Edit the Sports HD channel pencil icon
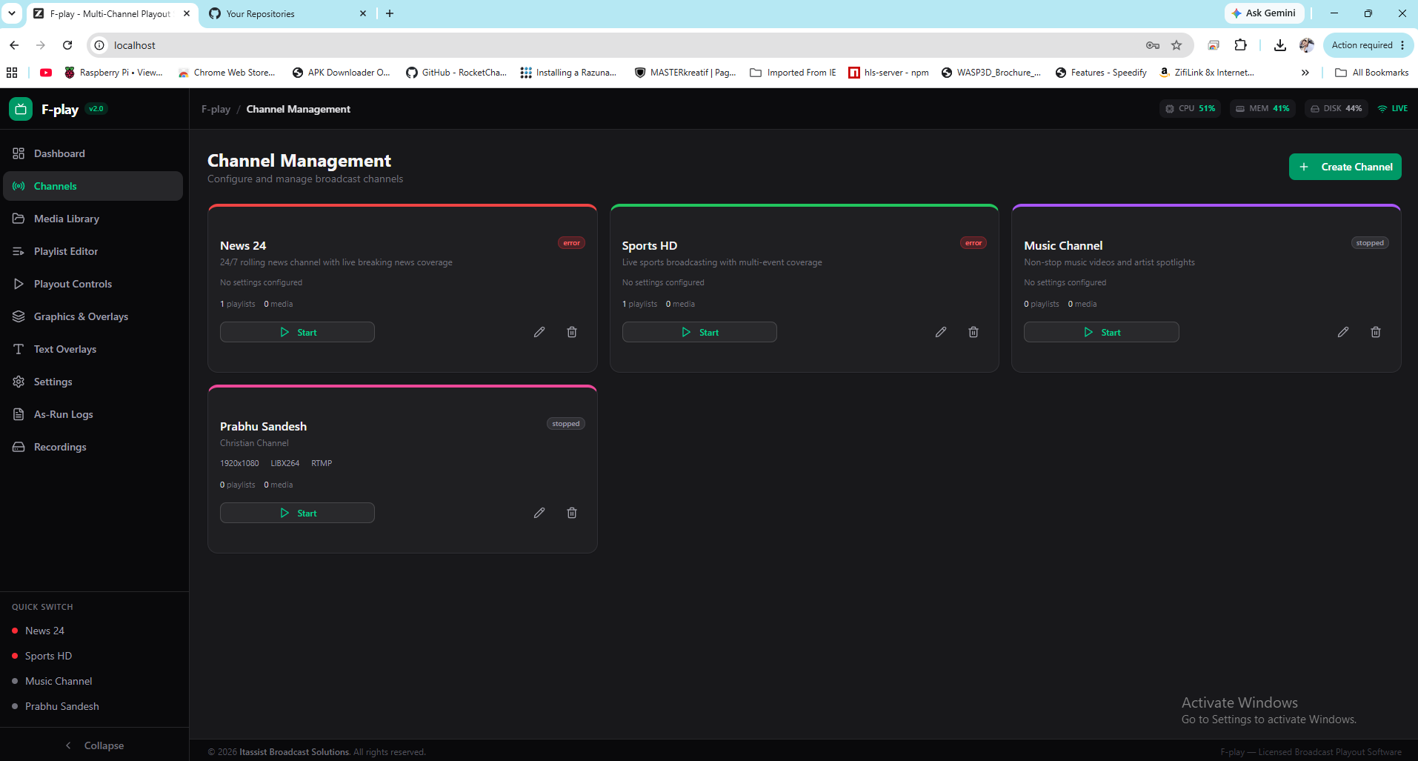The image size is (1418, 761). (941, 332)
